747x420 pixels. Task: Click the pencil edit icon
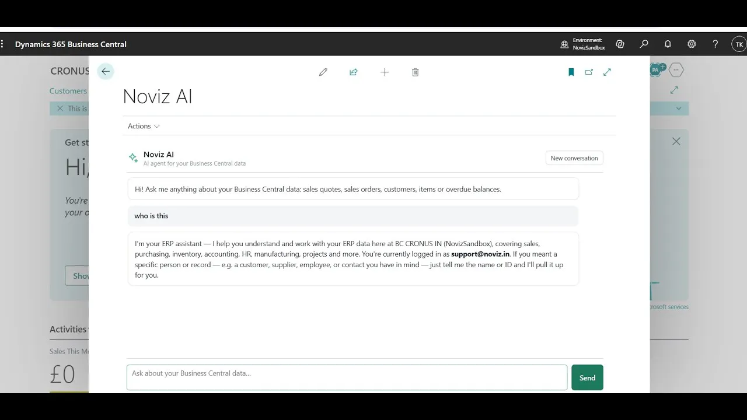tap(323, 72)
